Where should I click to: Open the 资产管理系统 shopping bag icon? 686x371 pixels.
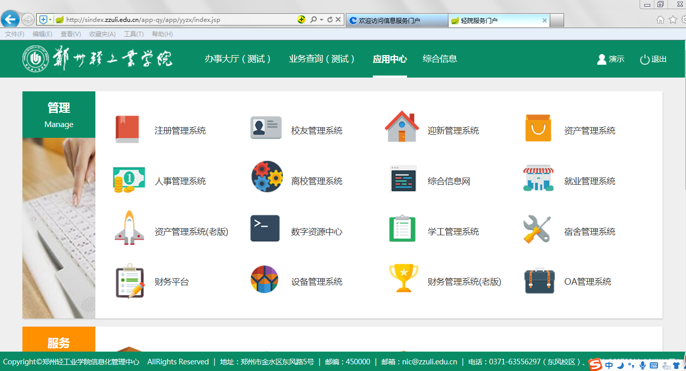coord(538,128)
